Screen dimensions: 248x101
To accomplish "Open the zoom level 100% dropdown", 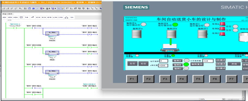I will [224, 99].
